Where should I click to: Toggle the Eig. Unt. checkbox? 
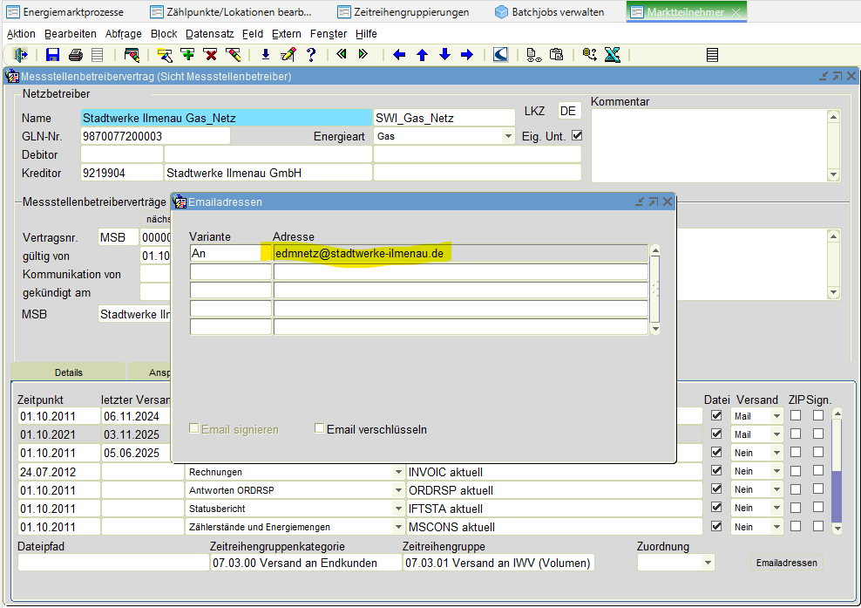576,136
